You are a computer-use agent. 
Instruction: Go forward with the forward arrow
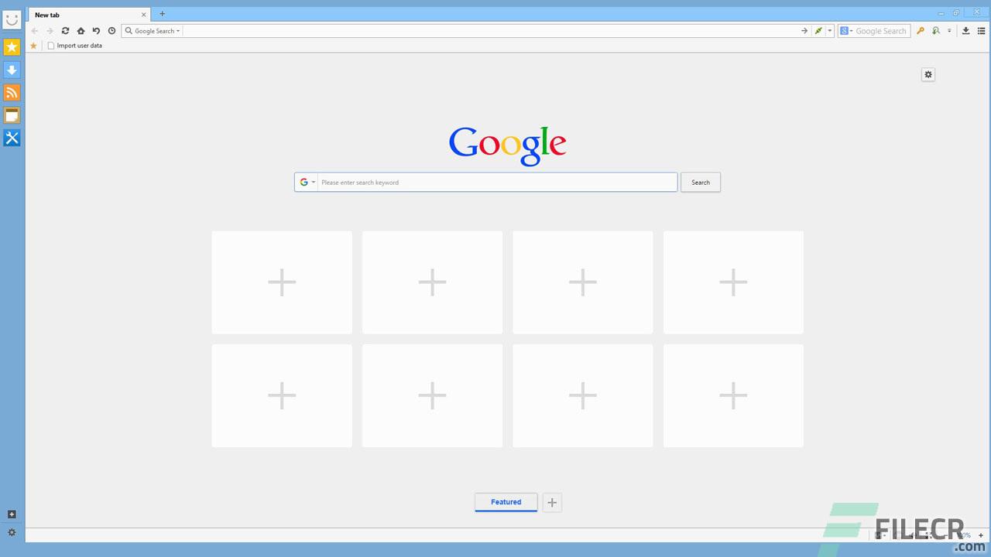(50, 31)
